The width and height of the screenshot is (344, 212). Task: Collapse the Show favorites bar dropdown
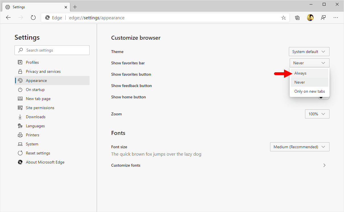point(310,63)
